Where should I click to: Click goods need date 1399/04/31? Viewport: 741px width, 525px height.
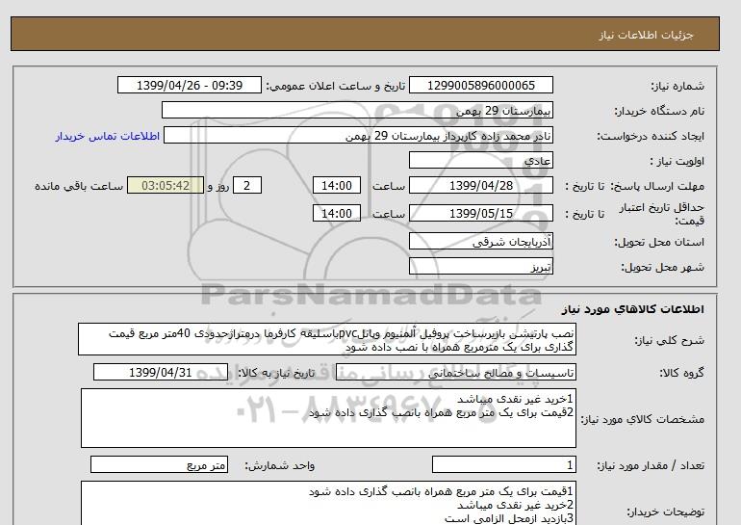click(x=161, y=373)
